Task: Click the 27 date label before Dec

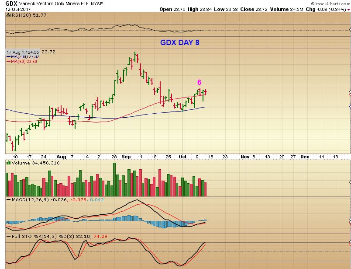Action: (x=293, y=157)
